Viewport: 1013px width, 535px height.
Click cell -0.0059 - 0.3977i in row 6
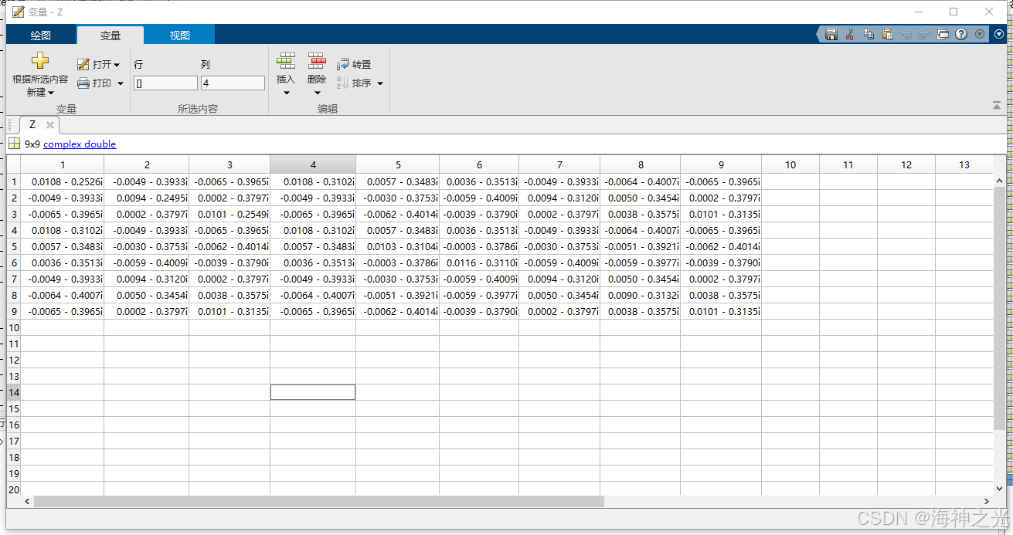coord(641,262)
